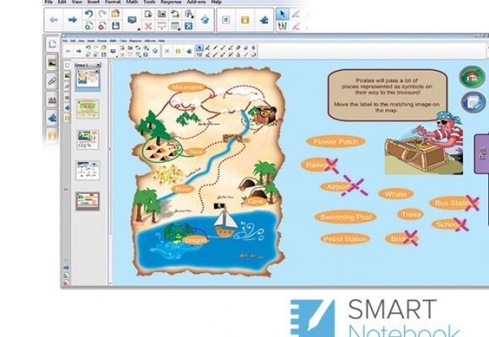Open the Add-ons menu in top menu bar
The height and width of the screenshot is (337, 489).
coord(196,2)
